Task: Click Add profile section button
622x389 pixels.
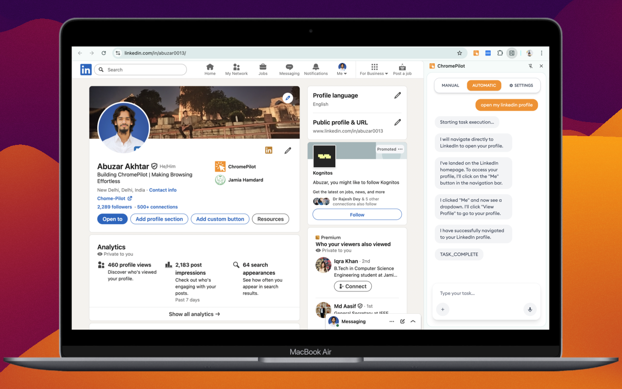Action: [159, 219]
